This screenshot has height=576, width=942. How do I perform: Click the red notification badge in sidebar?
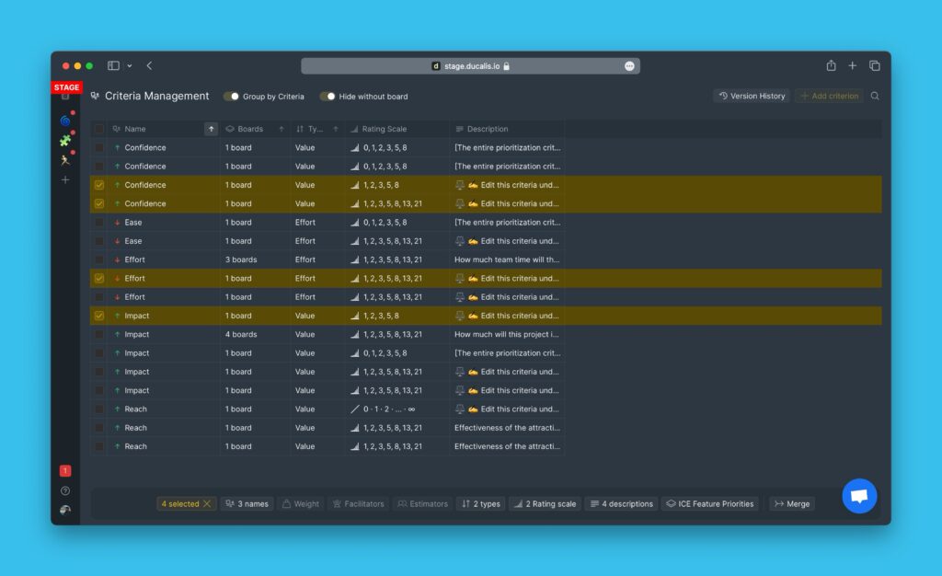click(65, 471)
